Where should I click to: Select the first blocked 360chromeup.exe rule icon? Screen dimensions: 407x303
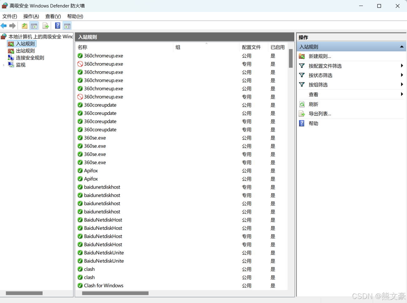80,64
